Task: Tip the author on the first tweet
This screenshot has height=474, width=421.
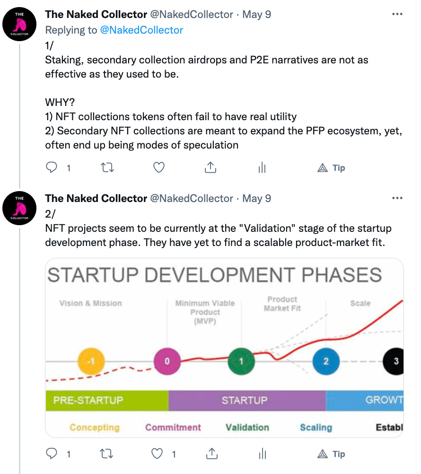Action: click(x=331, y=167)
